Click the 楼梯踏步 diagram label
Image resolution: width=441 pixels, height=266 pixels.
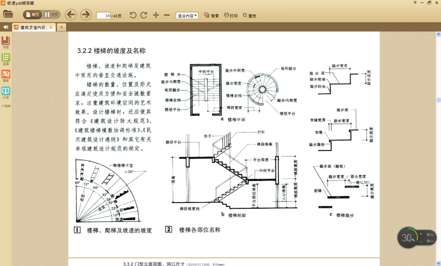(345, 215)
